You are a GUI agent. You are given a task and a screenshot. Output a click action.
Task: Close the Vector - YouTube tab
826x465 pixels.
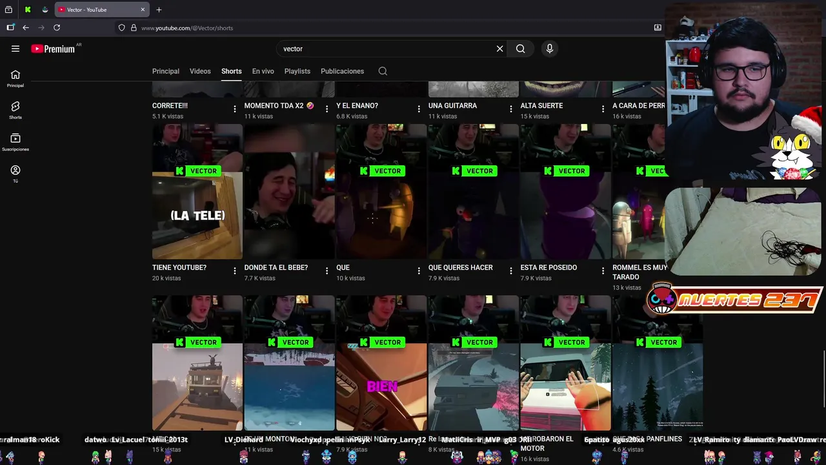(x=143, y=10)
